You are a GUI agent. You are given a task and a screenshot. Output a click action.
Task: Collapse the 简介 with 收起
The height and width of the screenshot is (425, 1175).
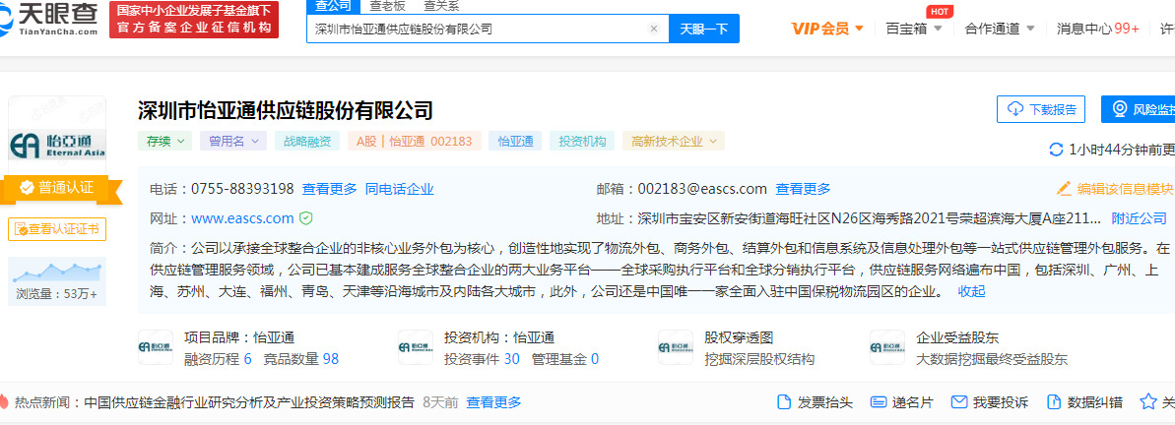[x=971, y=291]
